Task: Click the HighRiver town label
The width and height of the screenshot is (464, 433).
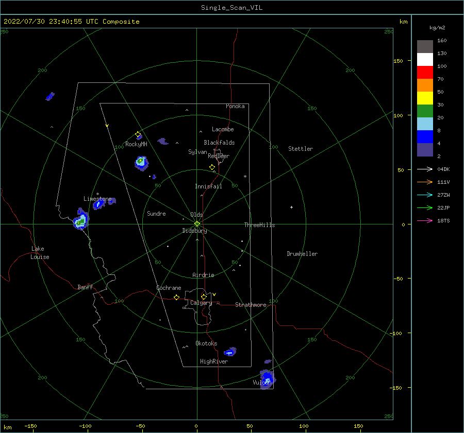Action: pyautogui.click(x=214, y=361)
